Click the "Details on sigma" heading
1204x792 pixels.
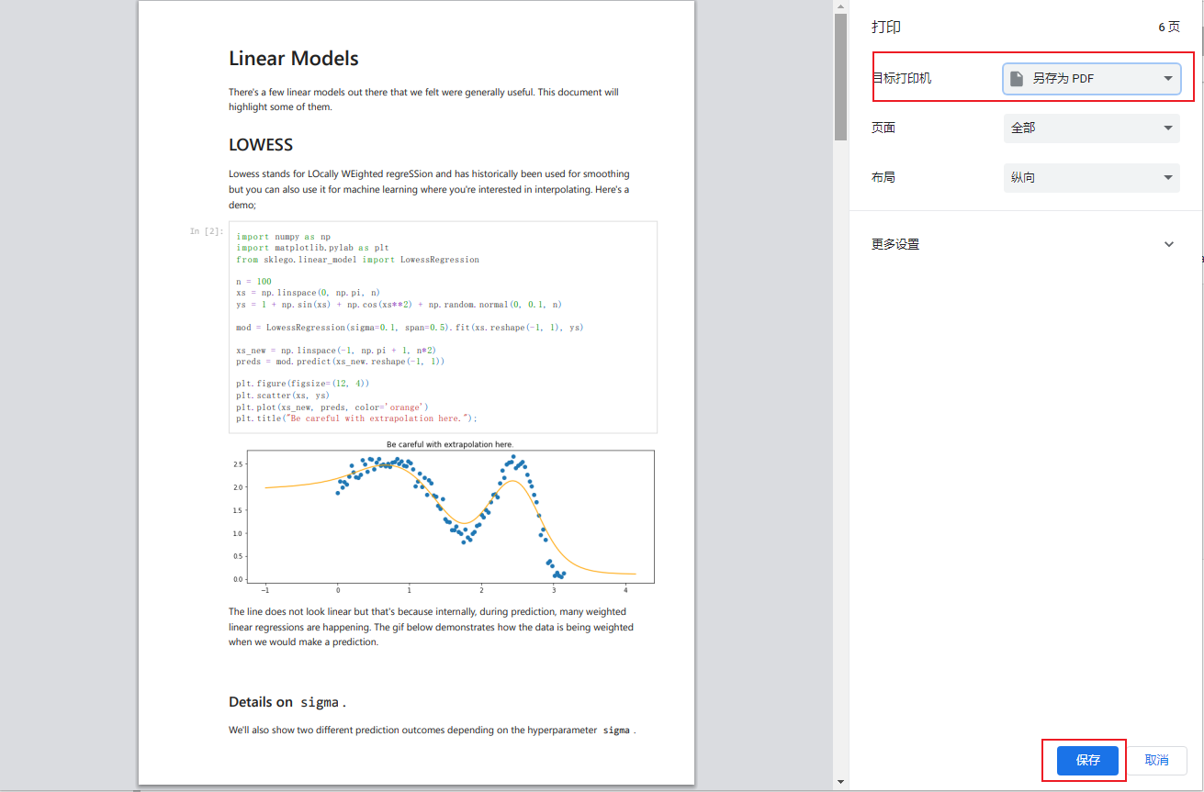[x=287, y=702]
